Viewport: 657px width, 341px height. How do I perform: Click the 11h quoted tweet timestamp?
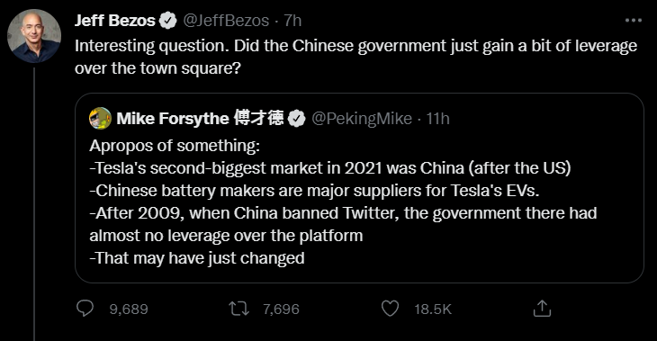coord(438,119)
